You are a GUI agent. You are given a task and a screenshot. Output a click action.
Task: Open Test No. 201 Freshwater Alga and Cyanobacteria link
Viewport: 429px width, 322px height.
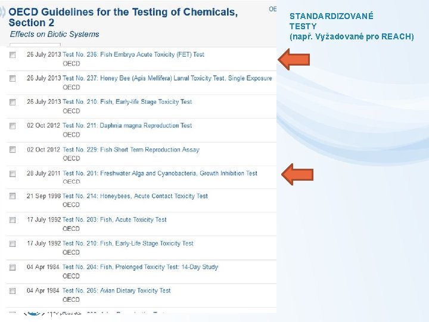point(160,174)
